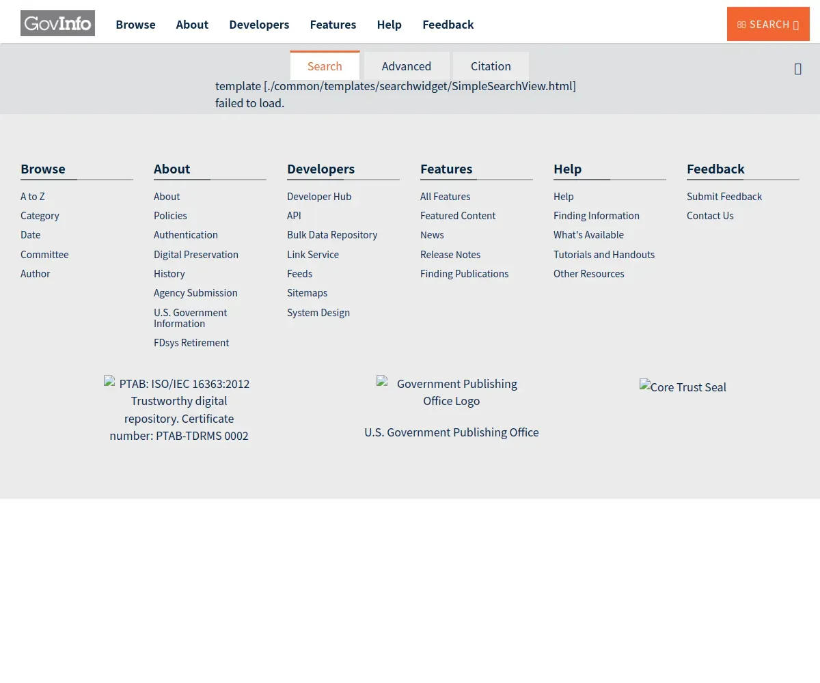
Task: Switch to the Citation tab
Action: pyautogui.click(x=491, y=66)
